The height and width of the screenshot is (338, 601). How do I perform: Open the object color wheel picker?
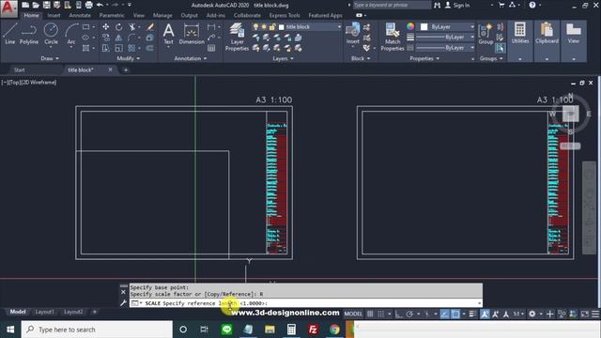pyautogui.click(x=410, y=26)
